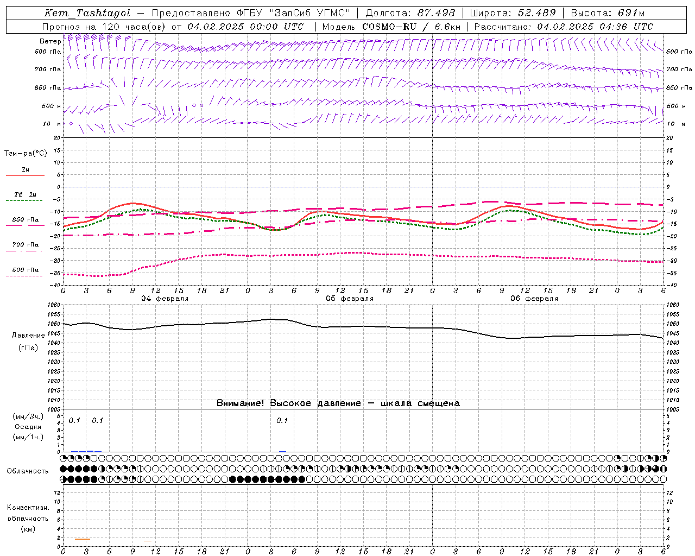Click the longer orange convective cloud bar
The width and height of the screenshot is (695, 556).
[83, 539]
